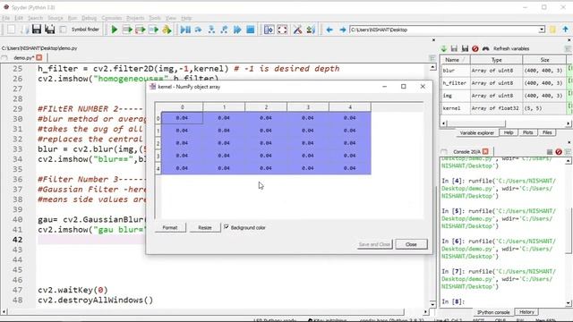Click Refresh variables
573x322 pixels.
[511, 48]
